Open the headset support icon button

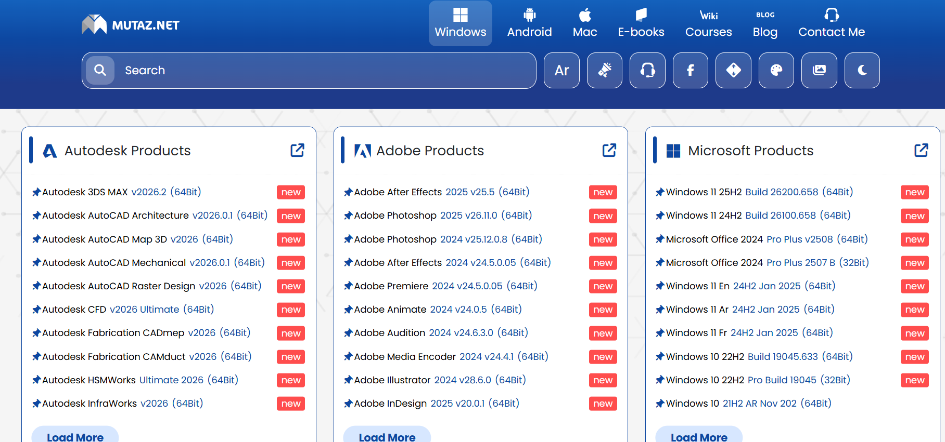pyautogui.click(x=647, y=70)
